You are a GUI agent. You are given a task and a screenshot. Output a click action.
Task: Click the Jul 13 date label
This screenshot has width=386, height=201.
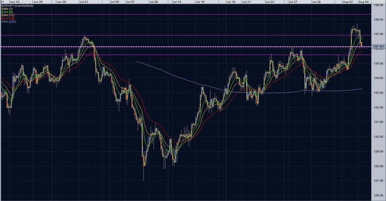pos(177,2)
